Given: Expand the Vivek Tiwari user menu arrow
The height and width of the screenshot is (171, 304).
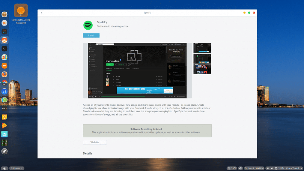Looking at the screenshot, I should [x=301, y=168].
